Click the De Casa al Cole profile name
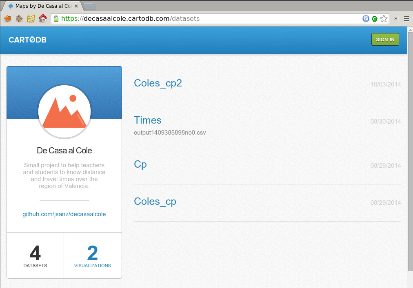This screenshot has height=288, width=413. coord(64,151)
